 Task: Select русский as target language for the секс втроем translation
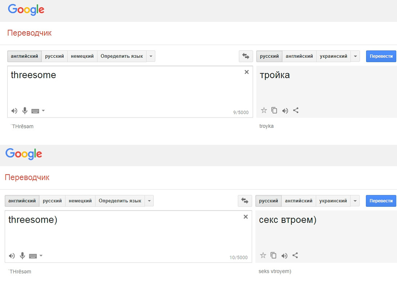click(268, 201)
